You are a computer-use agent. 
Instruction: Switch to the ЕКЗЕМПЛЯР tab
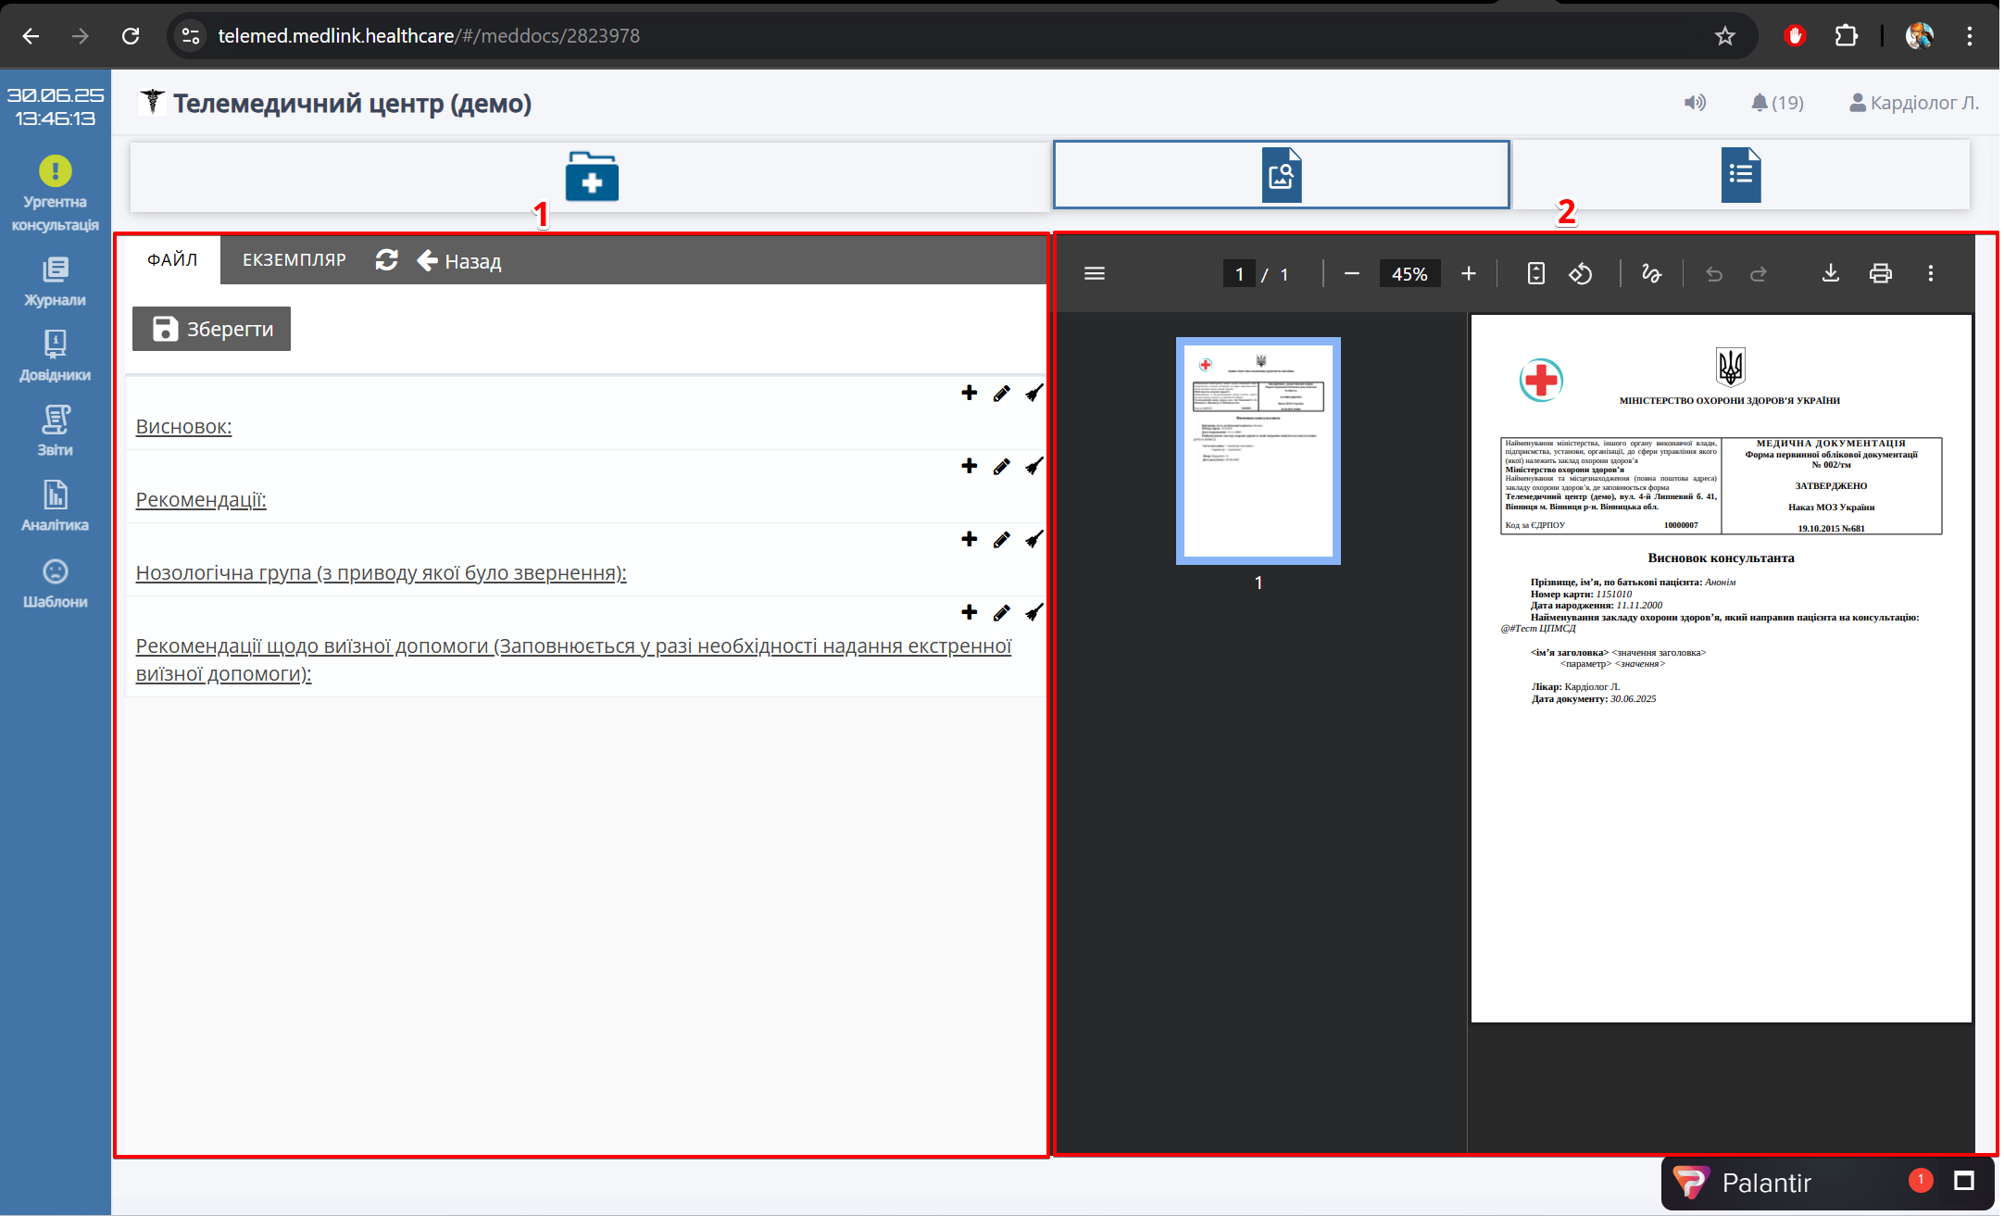pos(294,260)
